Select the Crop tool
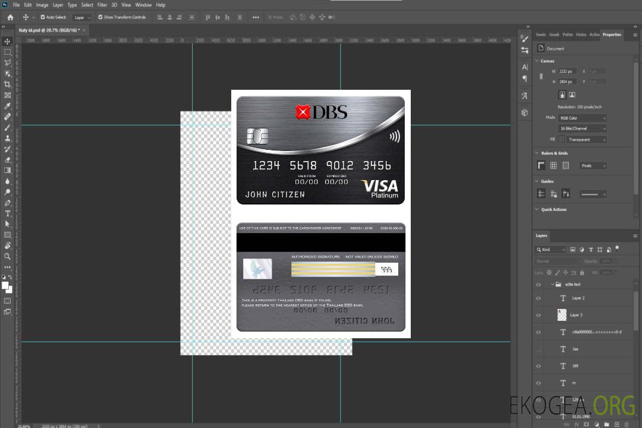The height and width of the screenshot is (428, 642). point(7,84)
